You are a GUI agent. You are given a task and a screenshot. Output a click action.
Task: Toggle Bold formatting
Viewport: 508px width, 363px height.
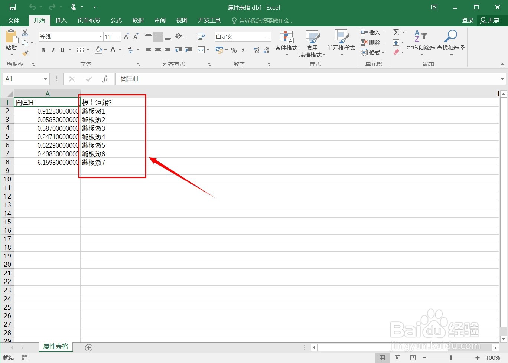click(x=43, y=50)
